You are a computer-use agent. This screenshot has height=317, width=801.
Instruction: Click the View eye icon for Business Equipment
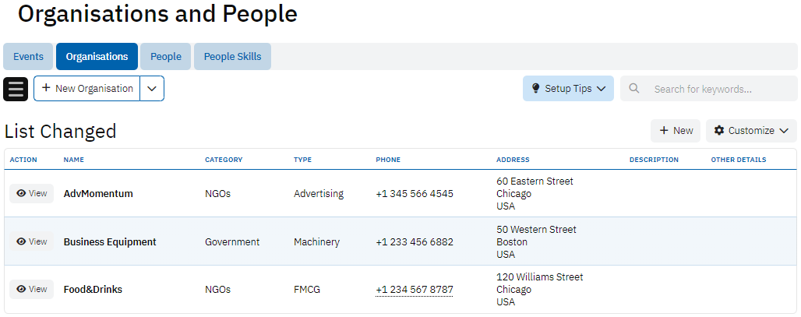21,241
